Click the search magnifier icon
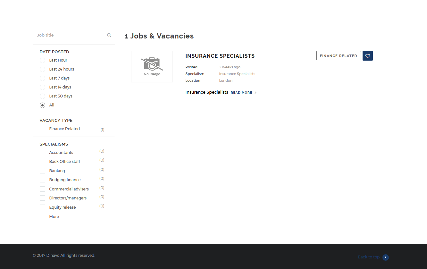 109,35
